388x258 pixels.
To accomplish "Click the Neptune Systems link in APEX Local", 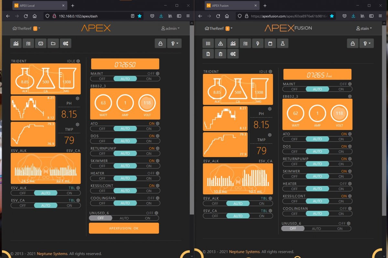I will click(x=52, y=254).
